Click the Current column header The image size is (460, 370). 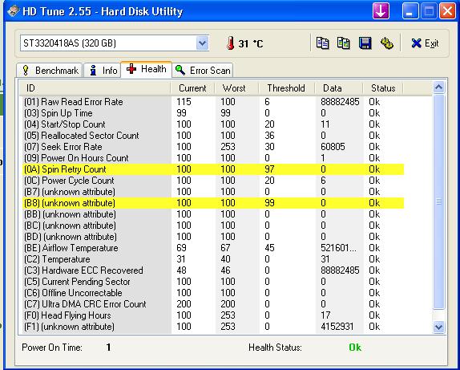(192, 88)
